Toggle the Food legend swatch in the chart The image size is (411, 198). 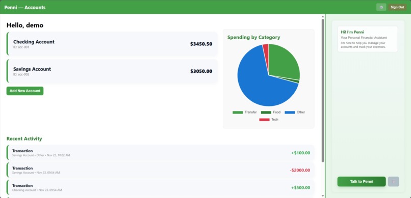pyautogui.click(x=266, y=112)
